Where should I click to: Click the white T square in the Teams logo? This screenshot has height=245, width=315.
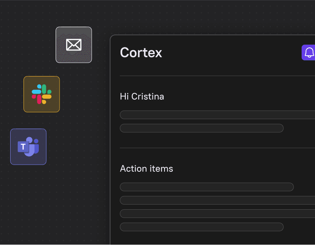point(23,147)
